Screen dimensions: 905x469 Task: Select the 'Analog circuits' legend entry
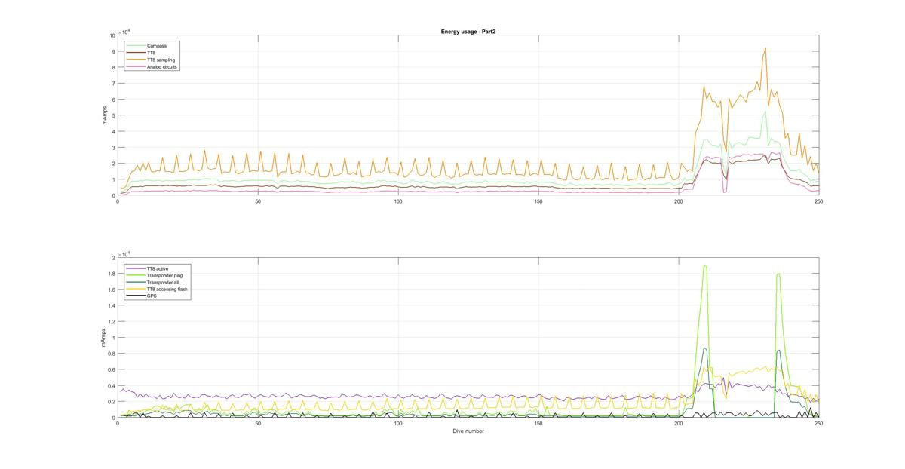pyautogui.click(x=162, y=67)
